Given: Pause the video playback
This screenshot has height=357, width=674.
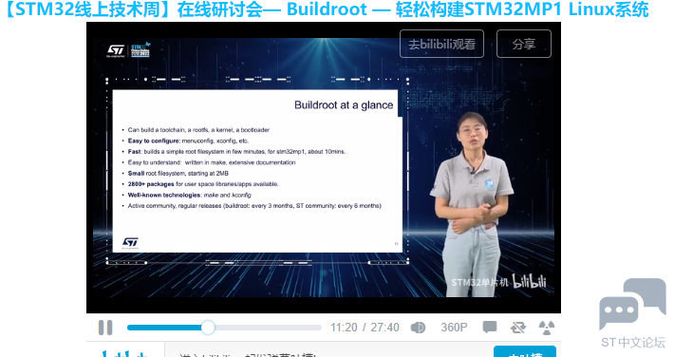Looking at the screenshot, I should (x=105, y=328).
